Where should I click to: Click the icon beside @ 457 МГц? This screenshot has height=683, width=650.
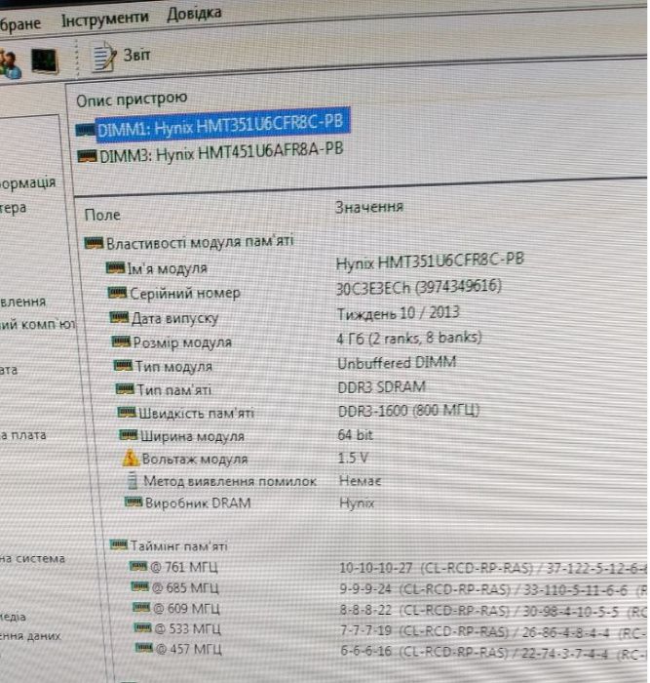(x=144, y=648)
